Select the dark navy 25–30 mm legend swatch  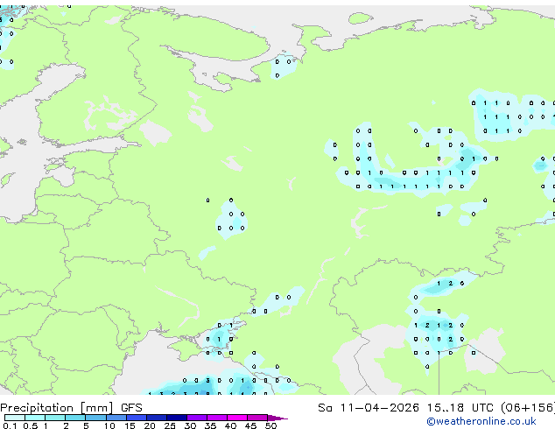(x=177, y=418)
